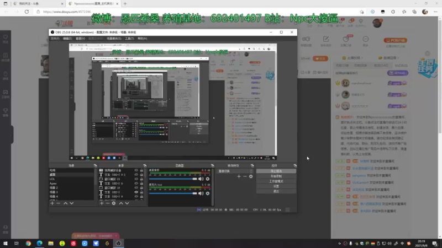Open the 桌面音频 gear settings
Screen dimensions: 442x248
208,179
